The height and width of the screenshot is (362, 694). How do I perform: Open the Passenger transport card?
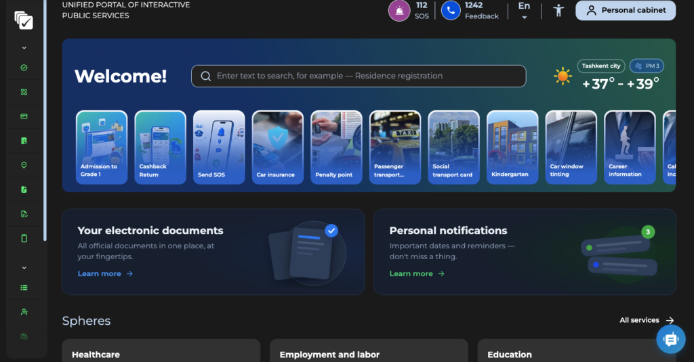(395, 148)
